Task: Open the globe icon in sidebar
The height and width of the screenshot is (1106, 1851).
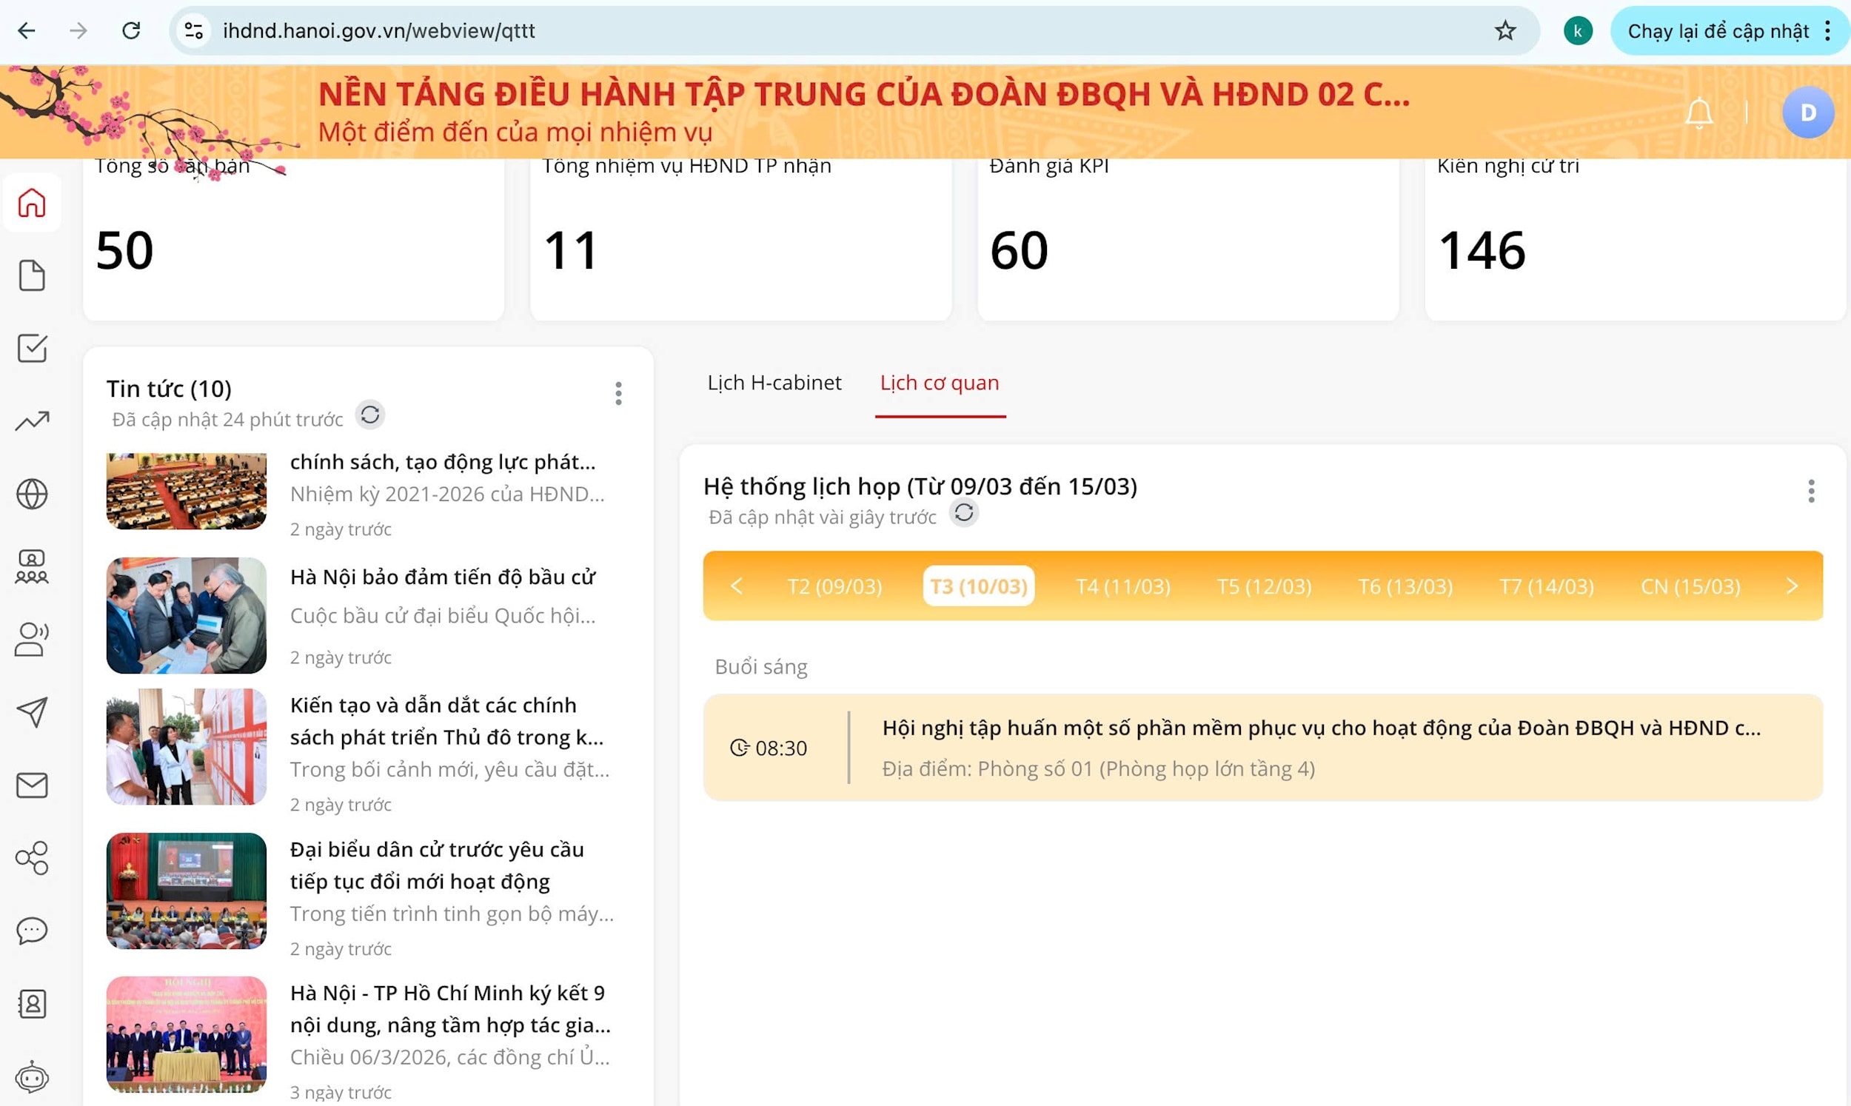Action: point(32,493)
